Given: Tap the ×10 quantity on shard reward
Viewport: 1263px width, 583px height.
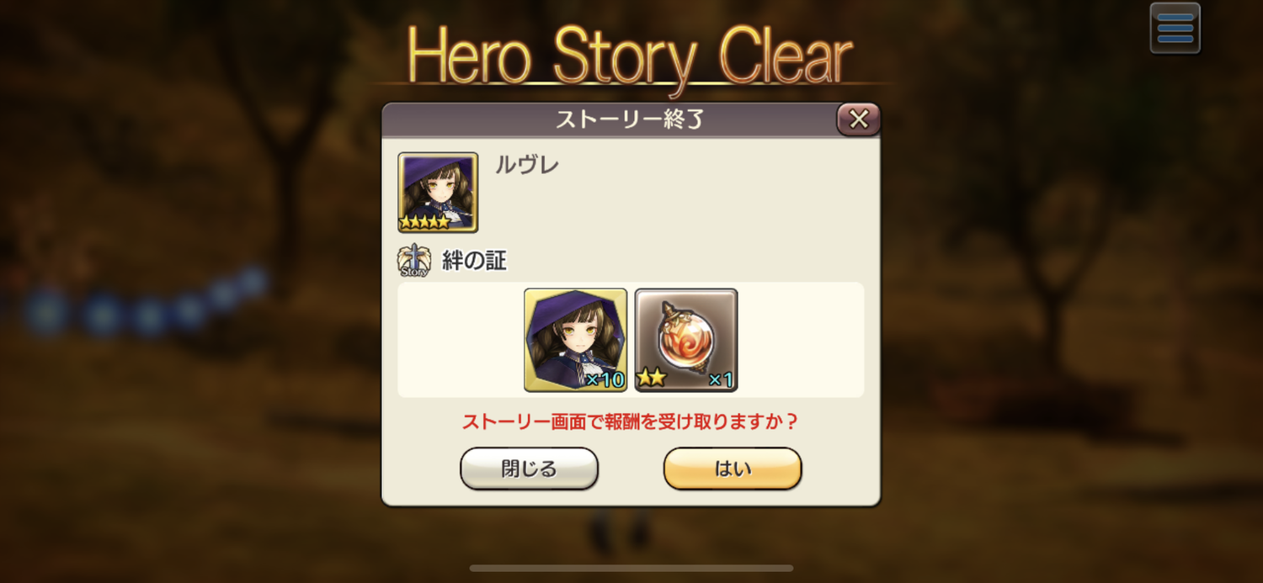Looking at the screenshot, I should point(605,379).
